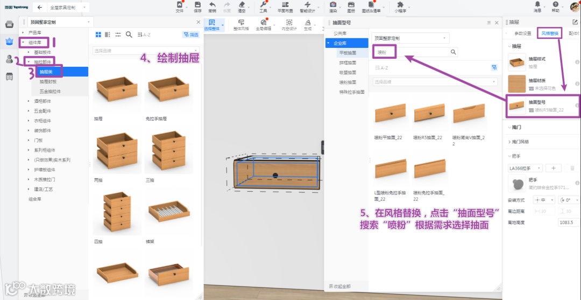Click 选择整体 selection tool
581x300 pixels.
click(212, 24)
